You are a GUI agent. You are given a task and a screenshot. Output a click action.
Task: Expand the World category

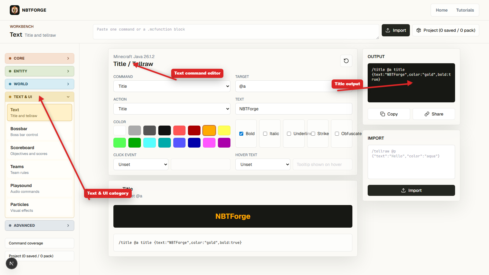39,84
